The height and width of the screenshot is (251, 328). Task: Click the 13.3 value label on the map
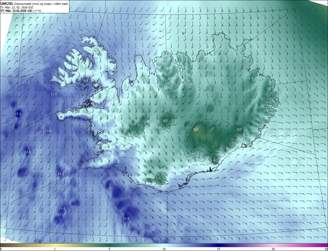coord(26,83)
